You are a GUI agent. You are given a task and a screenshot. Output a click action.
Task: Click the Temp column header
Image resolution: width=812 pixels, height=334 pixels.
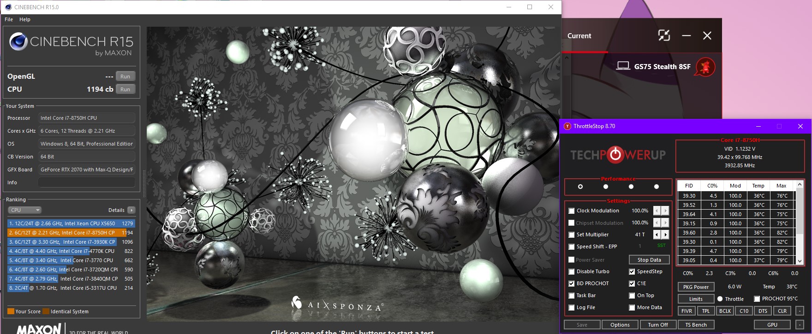[x=758, y=186]
